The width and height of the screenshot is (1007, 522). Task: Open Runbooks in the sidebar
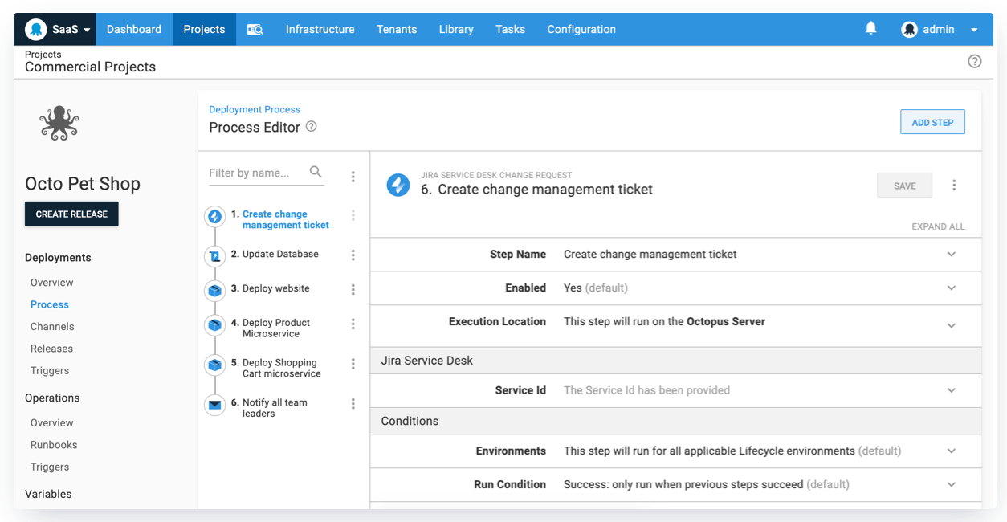tap(54, 445)
